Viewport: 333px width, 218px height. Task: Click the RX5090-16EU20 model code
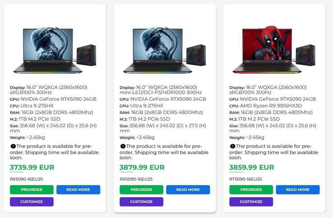(26, 179)
